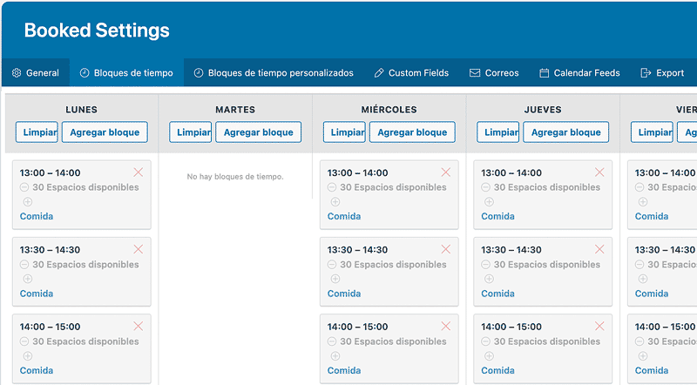Delete Miércoles 14:00 – 15:00 block
The image size is (697, 385).
[x=446, y=326]
